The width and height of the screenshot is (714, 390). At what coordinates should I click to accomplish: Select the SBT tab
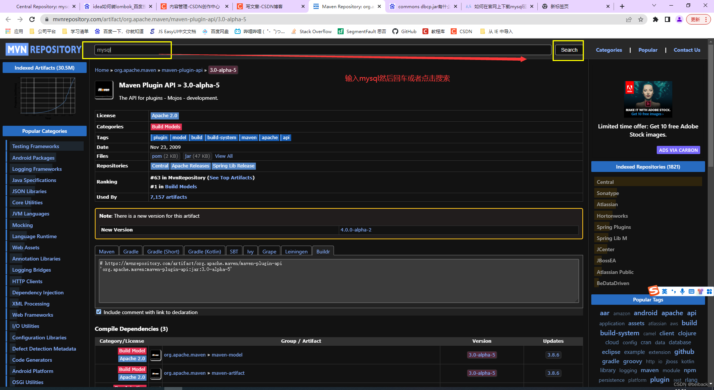[234, 252]
